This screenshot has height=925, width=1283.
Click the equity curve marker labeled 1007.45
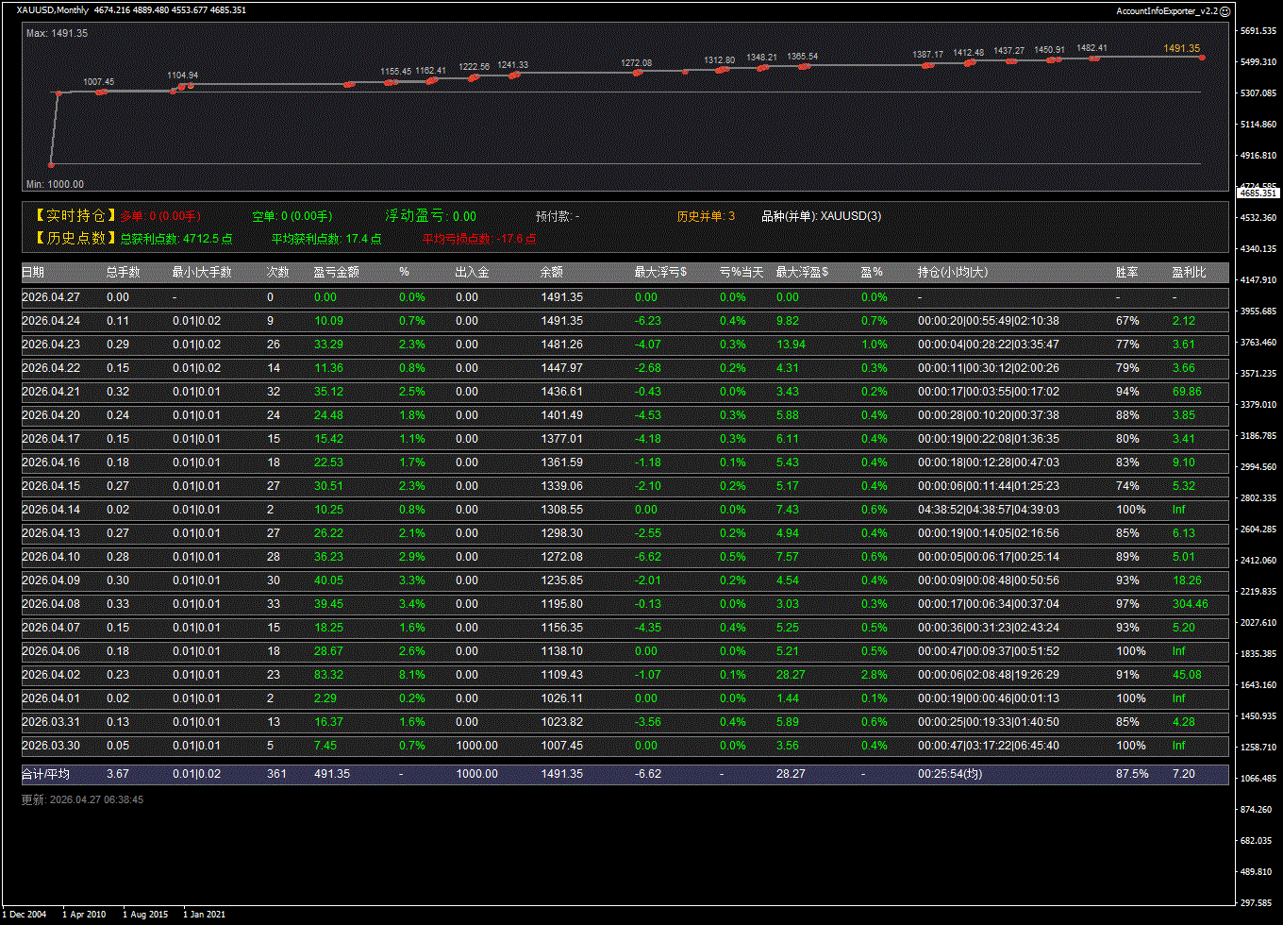coord(99,92)
